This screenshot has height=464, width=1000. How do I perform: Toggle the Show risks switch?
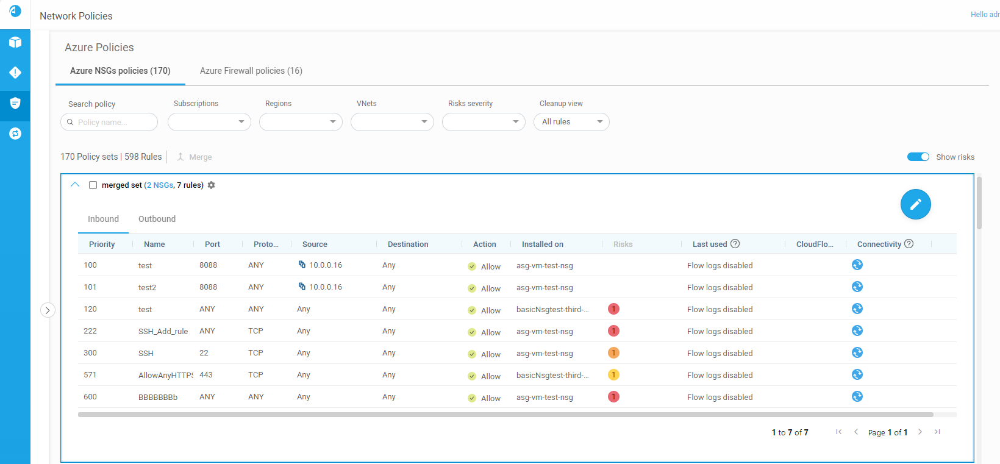(x=918, y=157)
